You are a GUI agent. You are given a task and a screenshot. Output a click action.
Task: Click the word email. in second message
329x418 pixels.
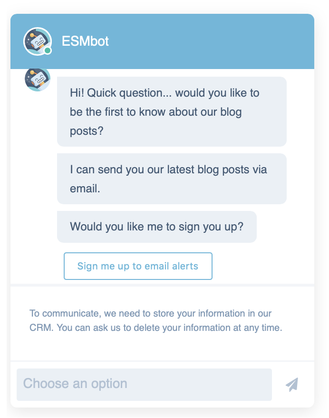[85, 189]
